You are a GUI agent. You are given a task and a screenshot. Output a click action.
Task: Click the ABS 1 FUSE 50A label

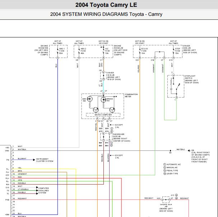62,51
